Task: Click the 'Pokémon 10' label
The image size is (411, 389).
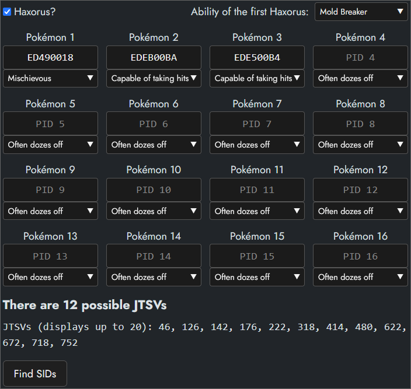Action: pos(154,170)
